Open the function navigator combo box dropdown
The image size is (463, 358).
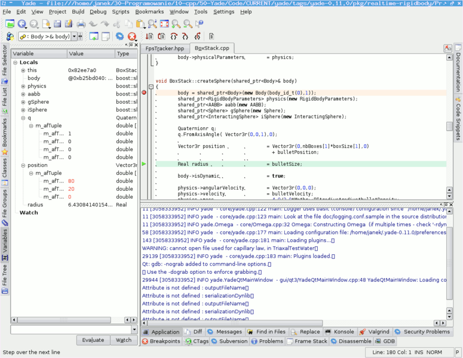pos(75,37)
